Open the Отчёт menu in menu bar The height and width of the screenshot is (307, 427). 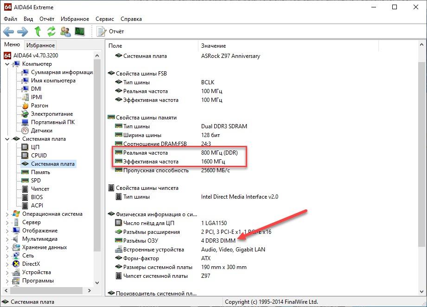click(47, 19)
